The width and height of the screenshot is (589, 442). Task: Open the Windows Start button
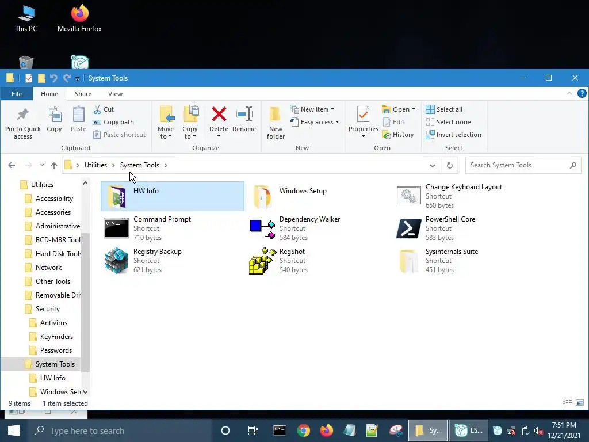pos(14,430)
